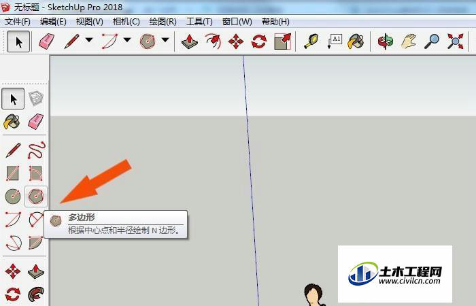Click the SketchUp logo in title bar

(x=5, y=7)
